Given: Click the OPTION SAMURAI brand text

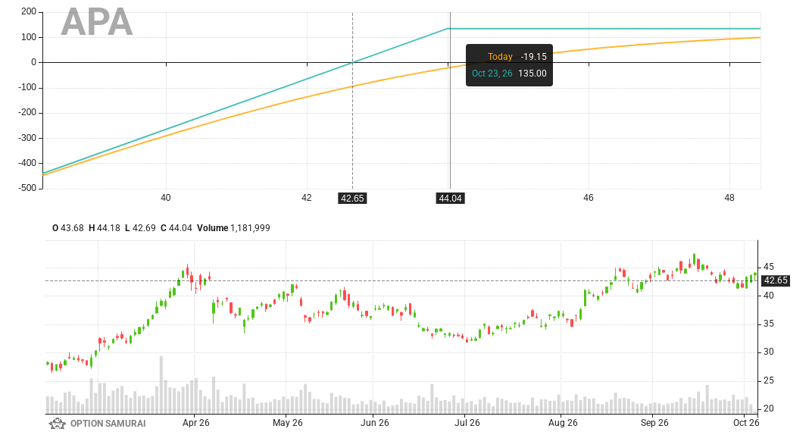Looking at the screenshot, I should tap(108, 423).
